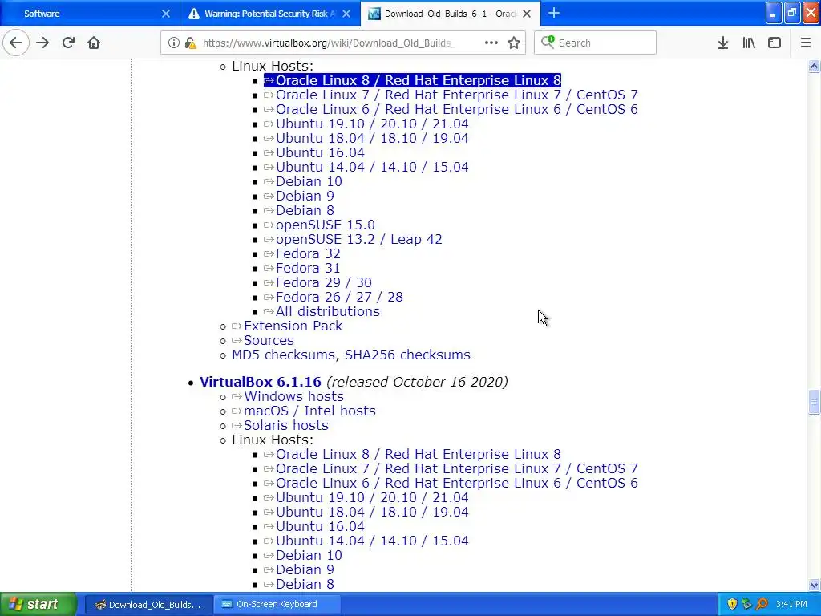
Task: Open the Firefox hamburger menu
Action: 806,43
